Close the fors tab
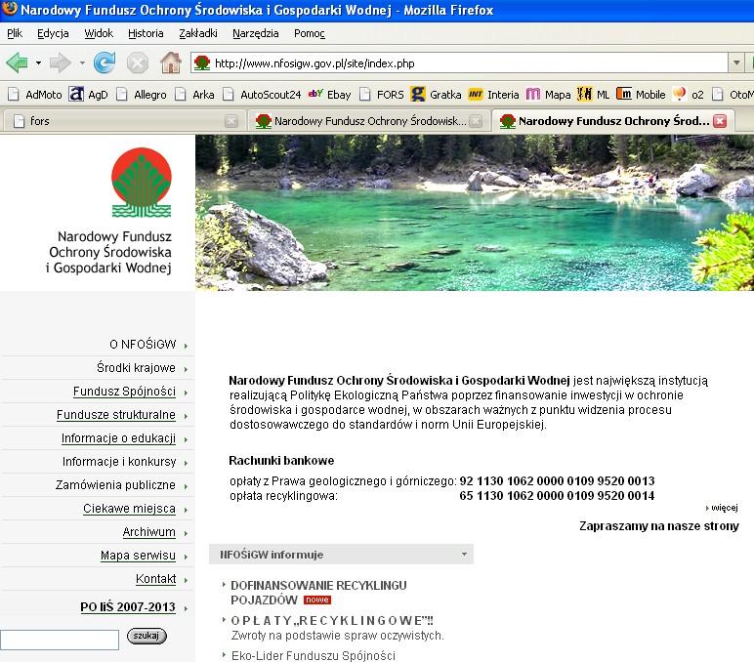754x662 pixels. click(231, 121)
